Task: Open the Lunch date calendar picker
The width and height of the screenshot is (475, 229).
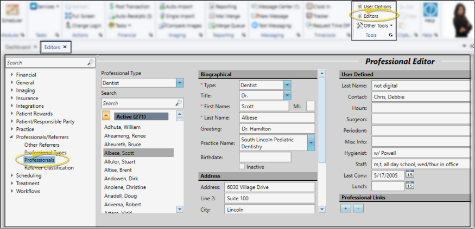Action: tap(410, 186)
